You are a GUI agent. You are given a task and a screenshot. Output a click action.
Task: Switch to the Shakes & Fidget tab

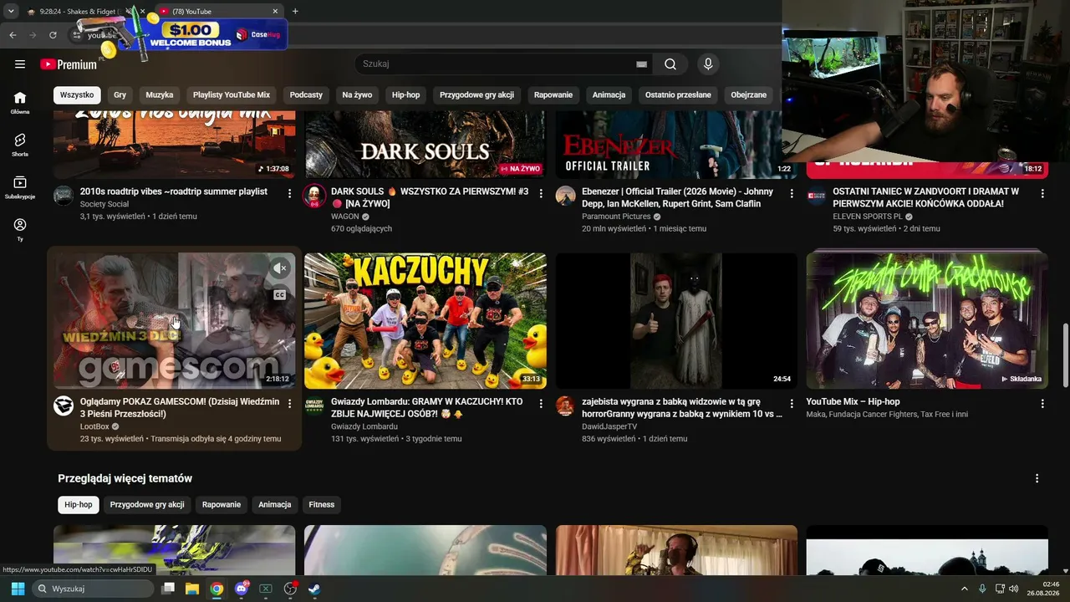click(x=79, y=12)
